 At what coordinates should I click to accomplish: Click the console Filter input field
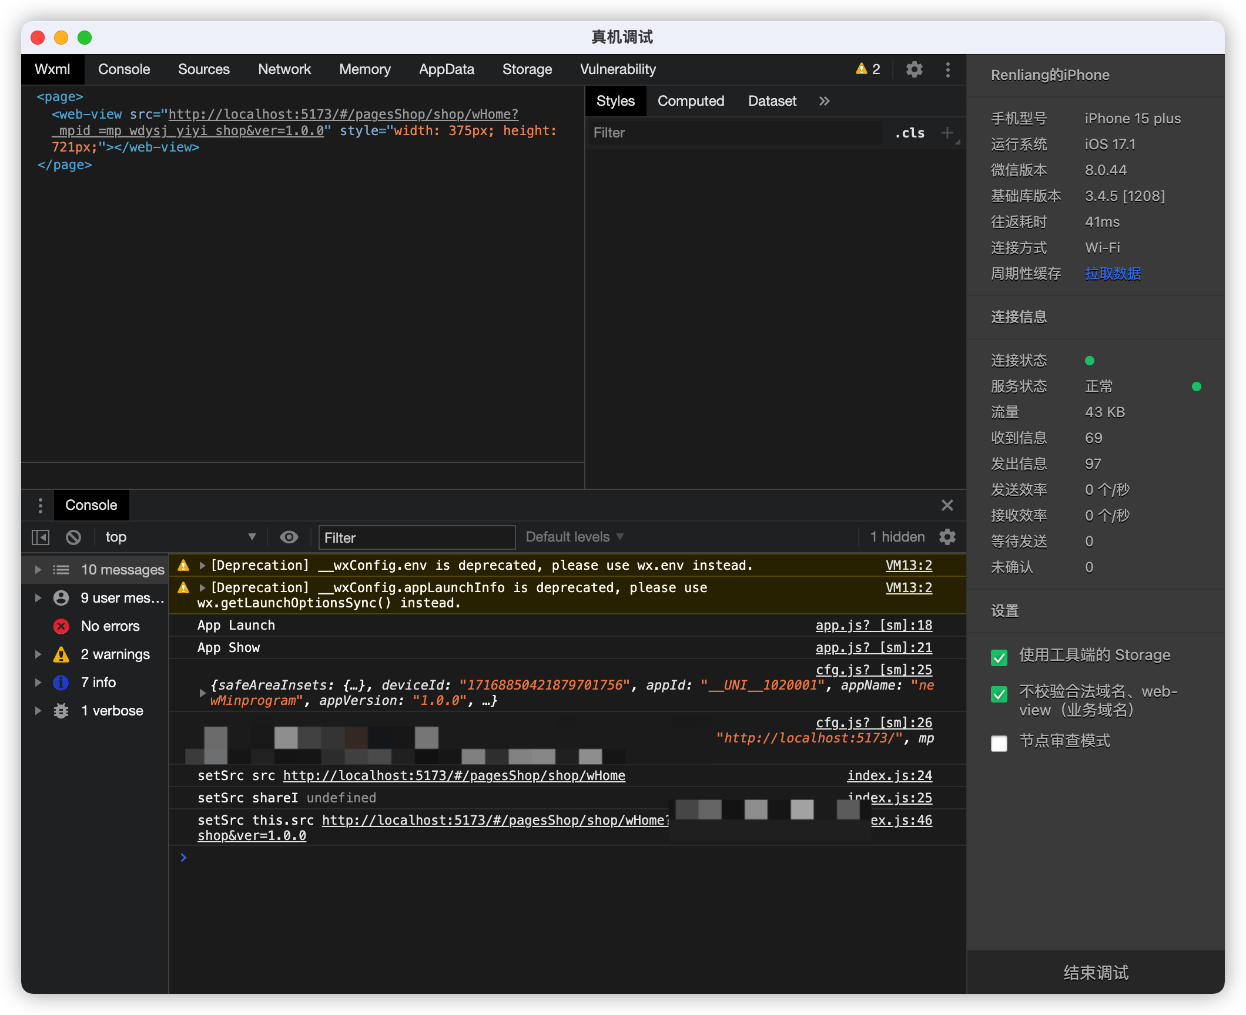(x=417, y=537)
